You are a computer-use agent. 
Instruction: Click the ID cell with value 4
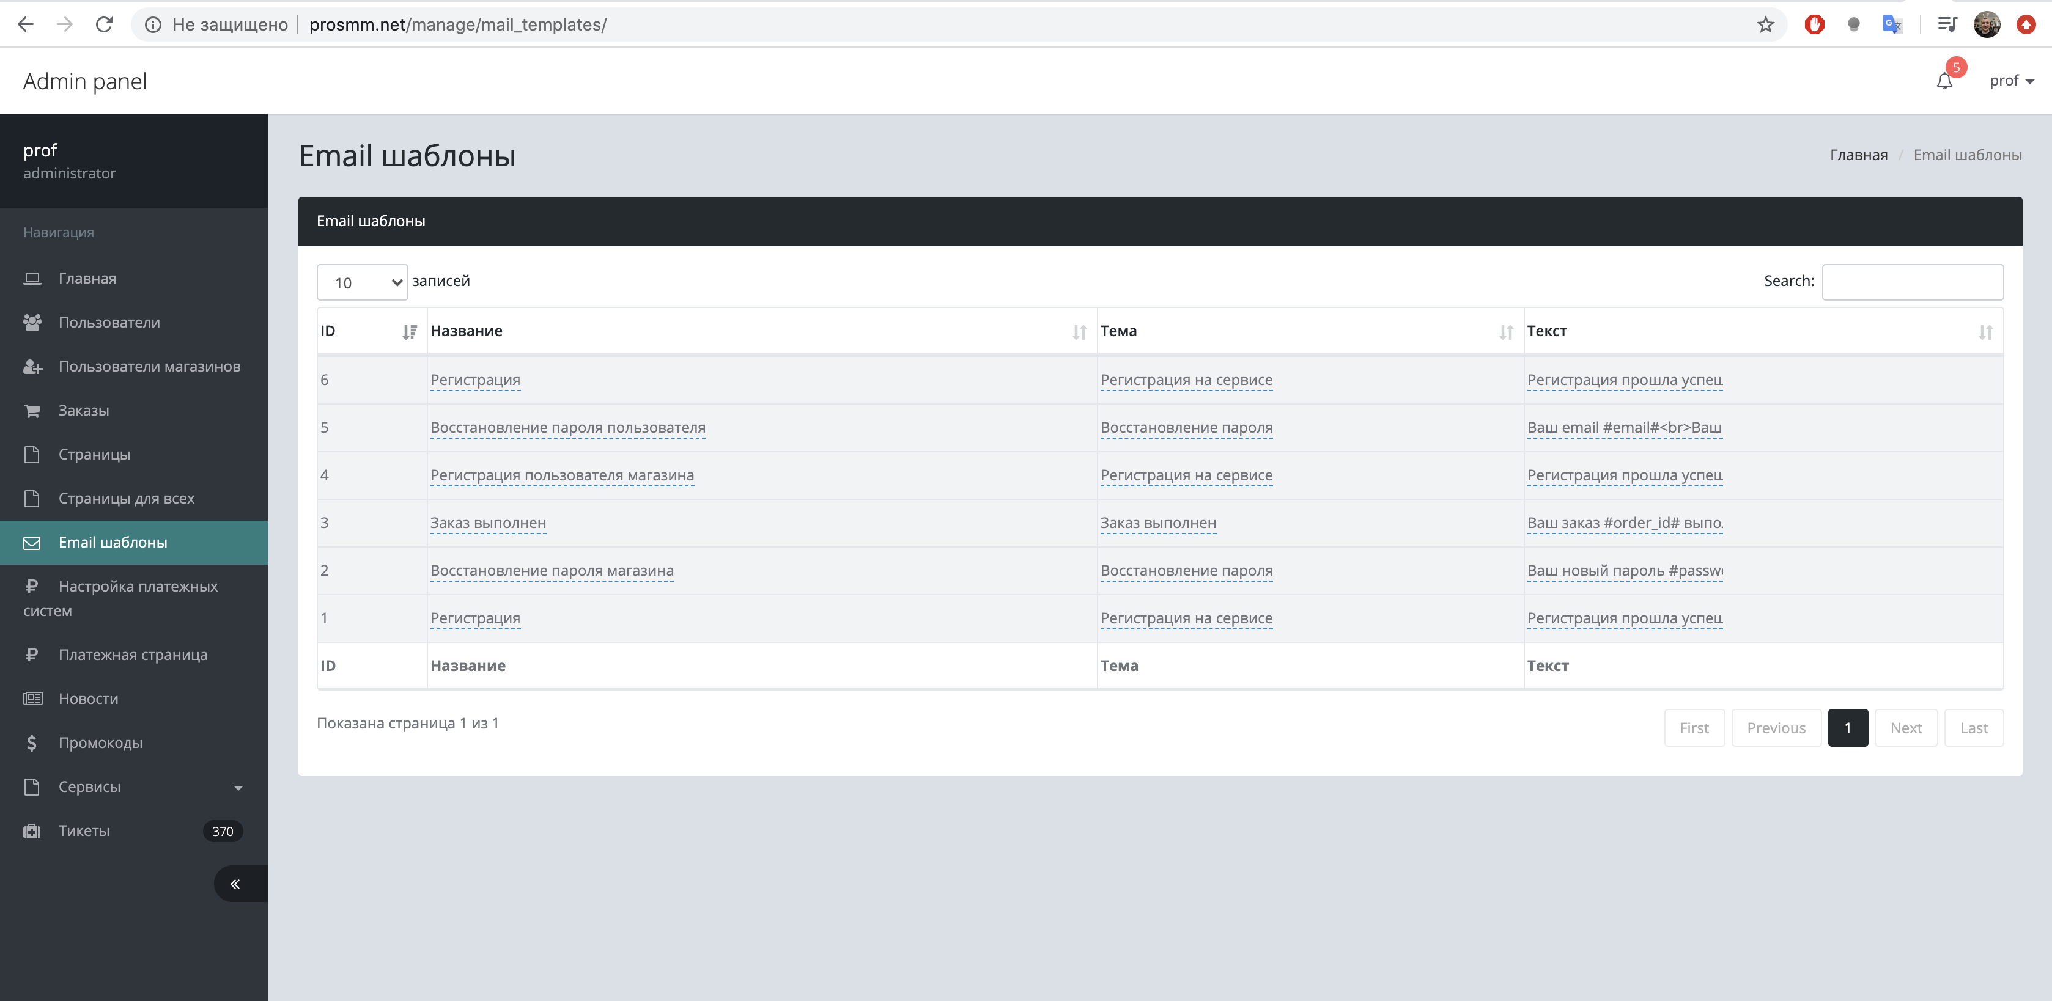point(372,475)
